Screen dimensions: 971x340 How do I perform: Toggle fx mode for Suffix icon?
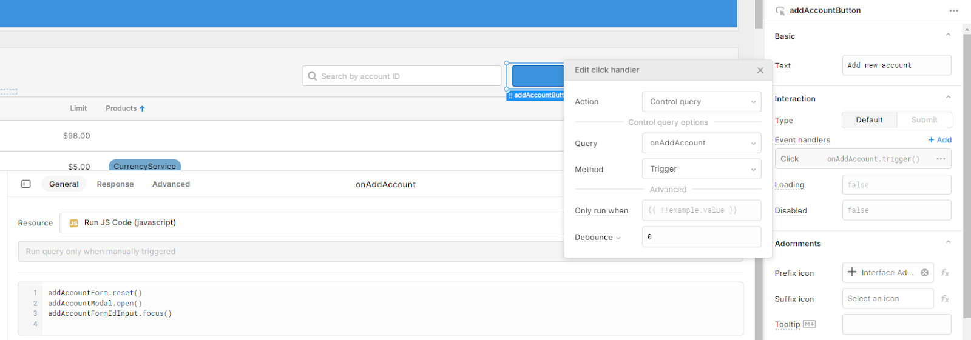coord(945,299)
